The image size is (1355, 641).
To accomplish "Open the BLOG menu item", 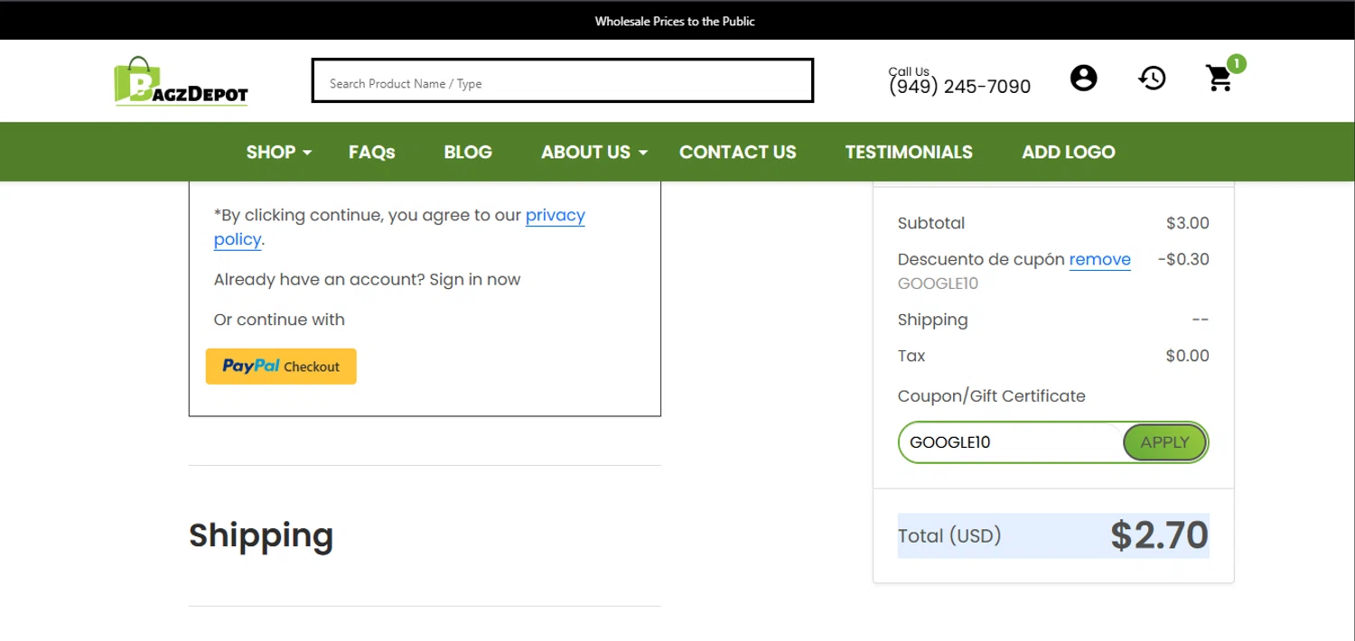I will pos(468,152).
